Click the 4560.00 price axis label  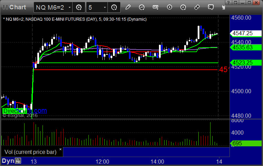(x=241, y=18)
